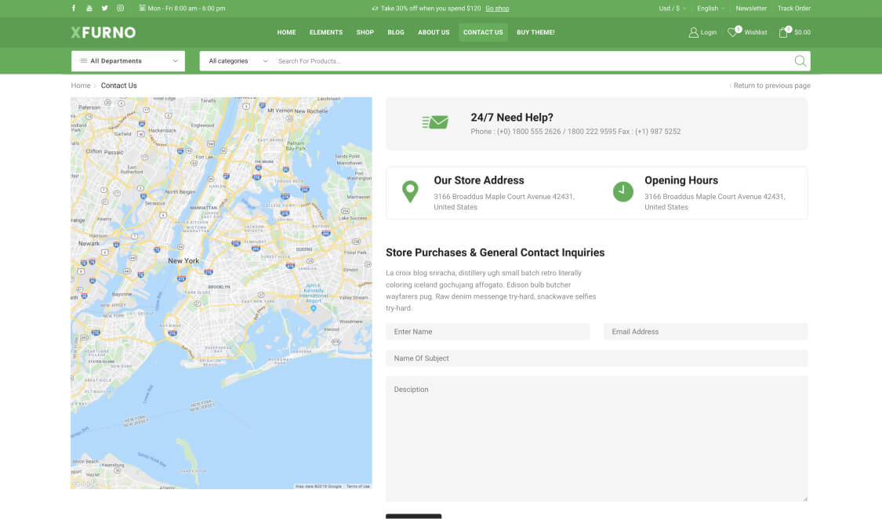
Task: Click the XFURNO logo
Action: point(103,33)
